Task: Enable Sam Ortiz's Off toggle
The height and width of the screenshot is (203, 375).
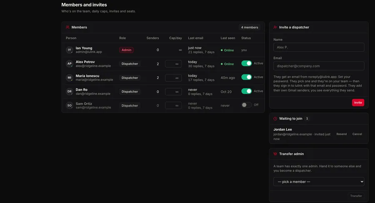Action: click(x=246, y=105)
